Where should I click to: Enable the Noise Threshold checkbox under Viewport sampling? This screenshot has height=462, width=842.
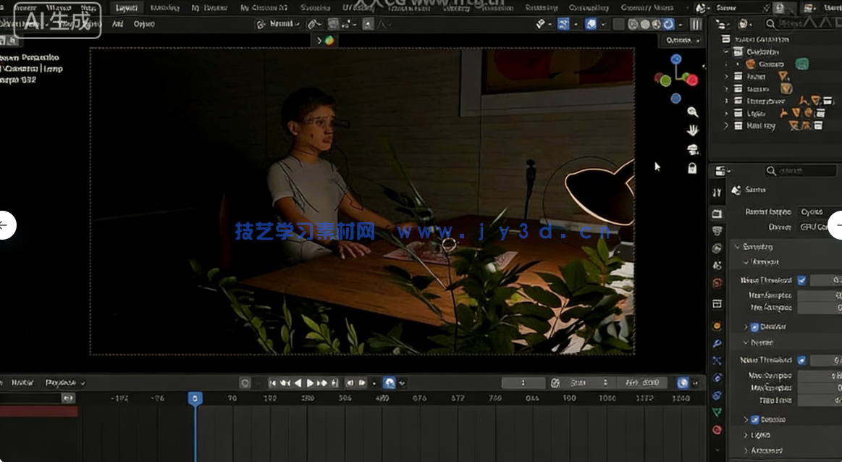pyautogui.click(x=801, y=280)
